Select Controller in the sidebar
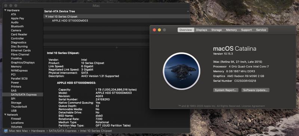 [x=17, y=38]
